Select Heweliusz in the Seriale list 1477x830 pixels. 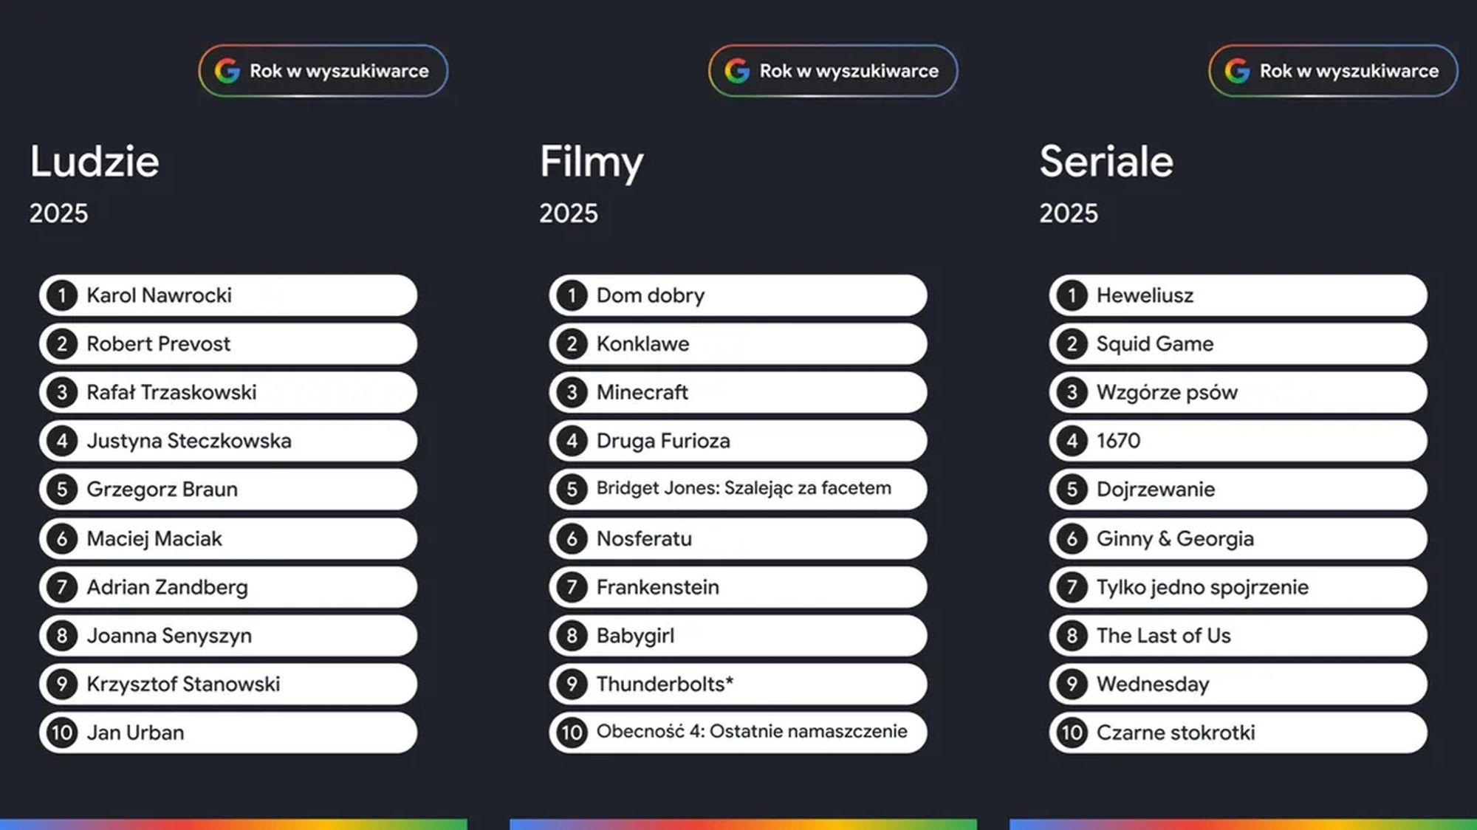(1238, 295)
